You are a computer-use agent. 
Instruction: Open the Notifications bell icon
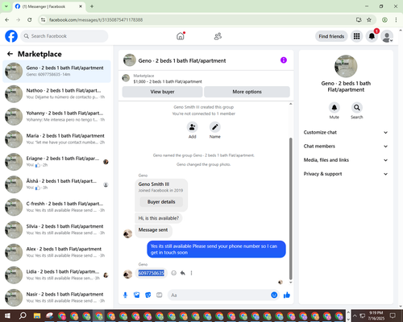point(372,36)
